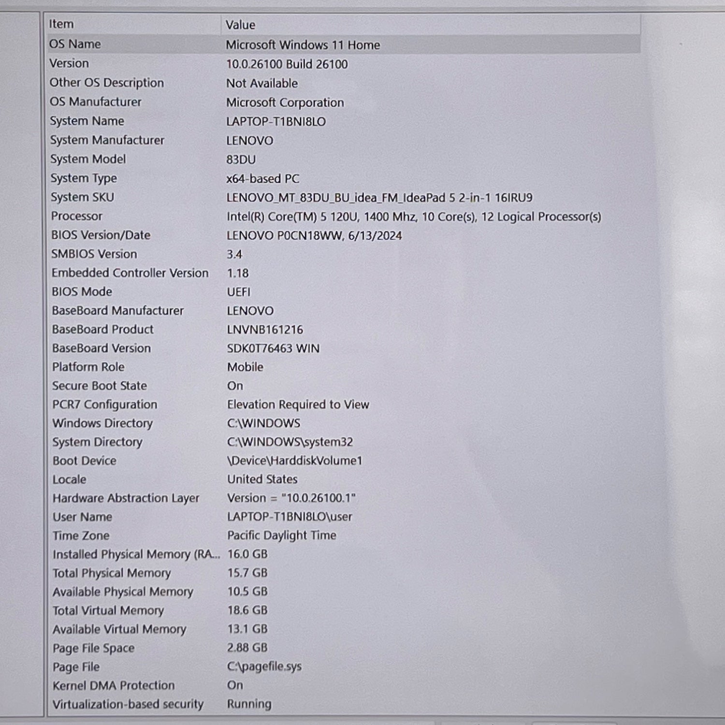Click the PCR7 Configuration row

[x=105, y=404]
